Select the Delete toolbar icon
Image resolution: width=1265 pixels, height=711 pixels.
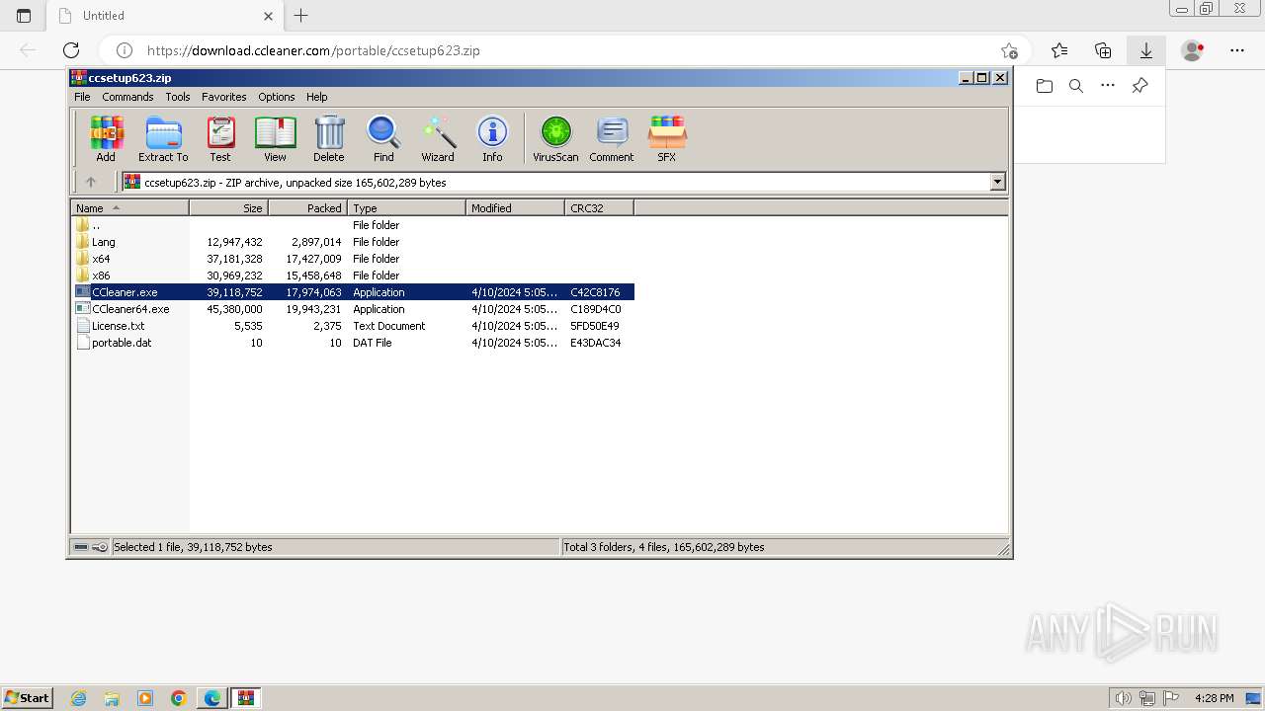click(329, 138)
